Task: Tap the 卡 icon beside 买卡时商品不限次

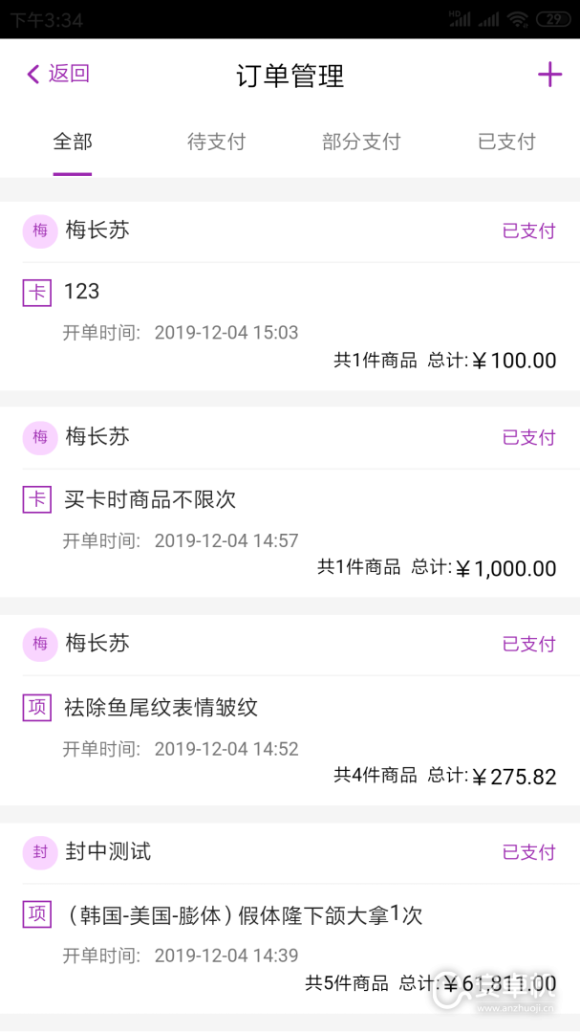Action: click(x=35, y=499)
